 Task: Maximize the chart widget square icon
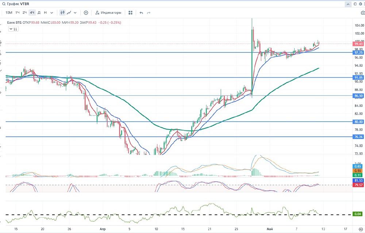pos(355,4)
